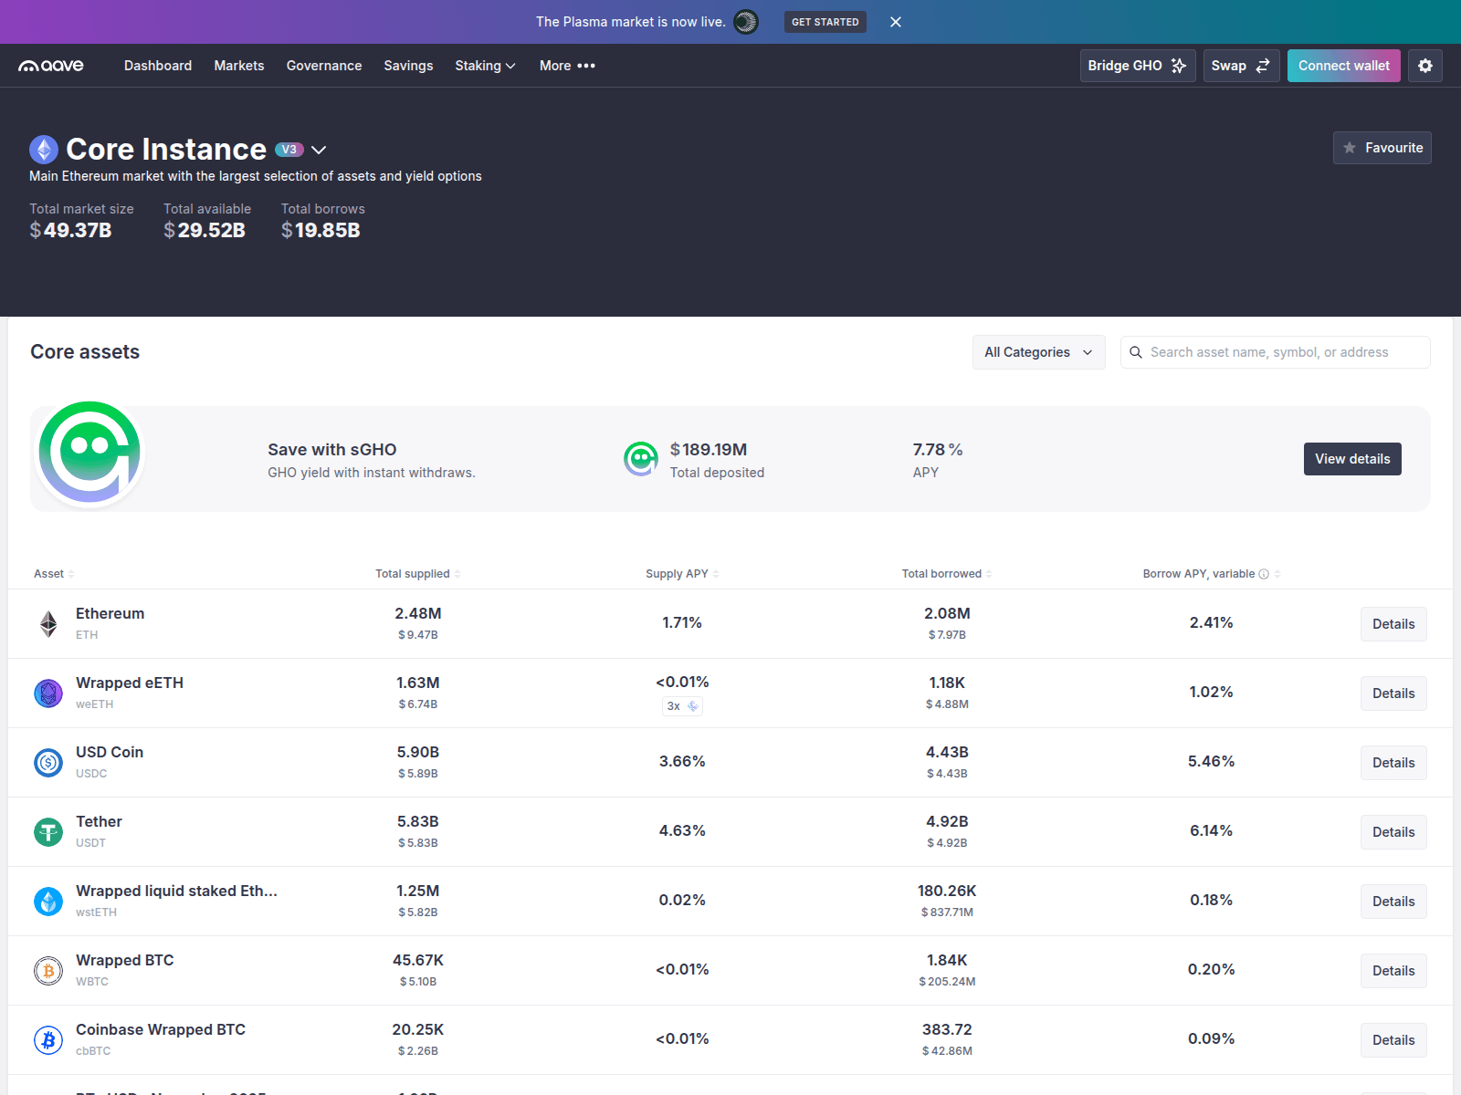Open settings with the gear icon
This screenshot has height=1095, width=1461.
click(x=1424, y=66)
